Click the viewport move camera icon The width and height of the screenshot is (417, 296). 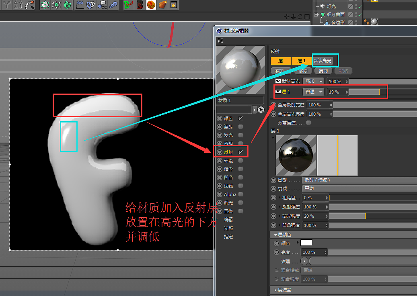(x=286, y=17)
